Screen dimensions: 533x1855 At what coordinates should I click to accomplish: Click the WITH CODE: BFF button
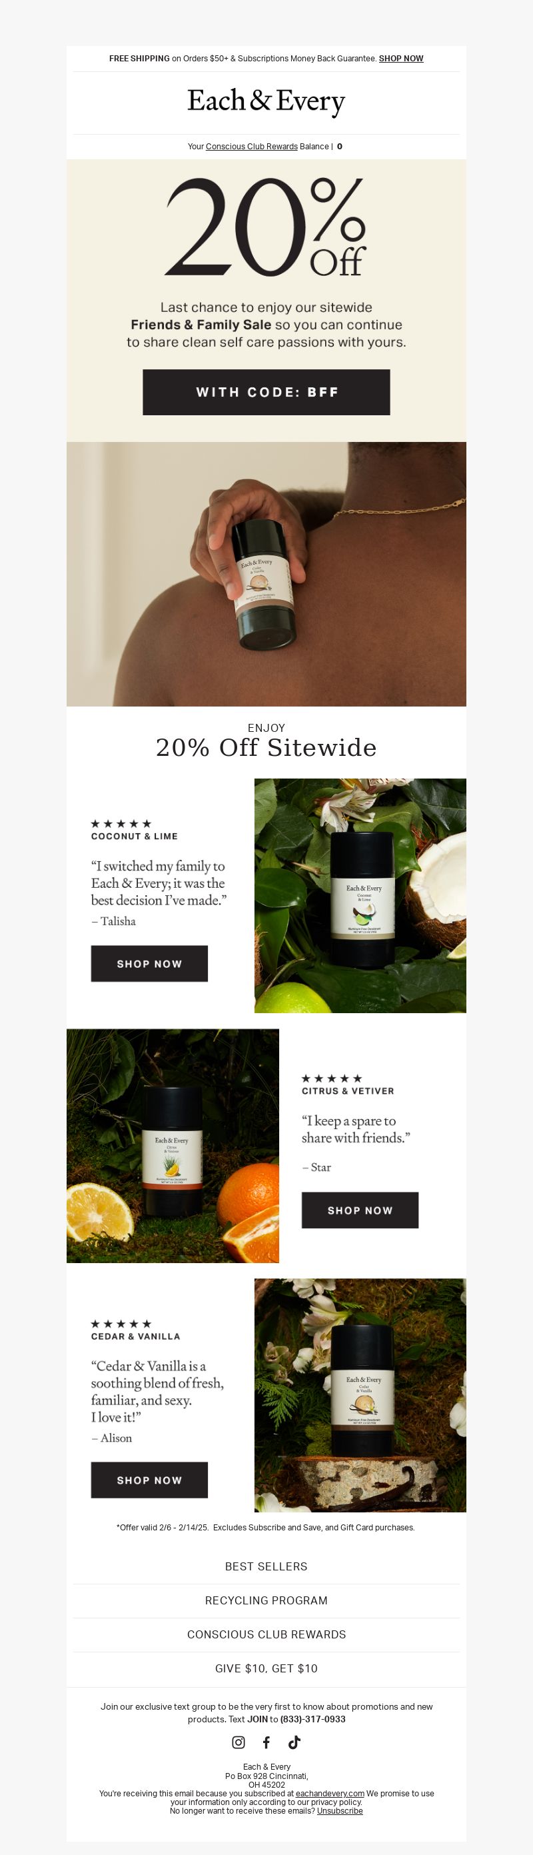pos(266,392)
